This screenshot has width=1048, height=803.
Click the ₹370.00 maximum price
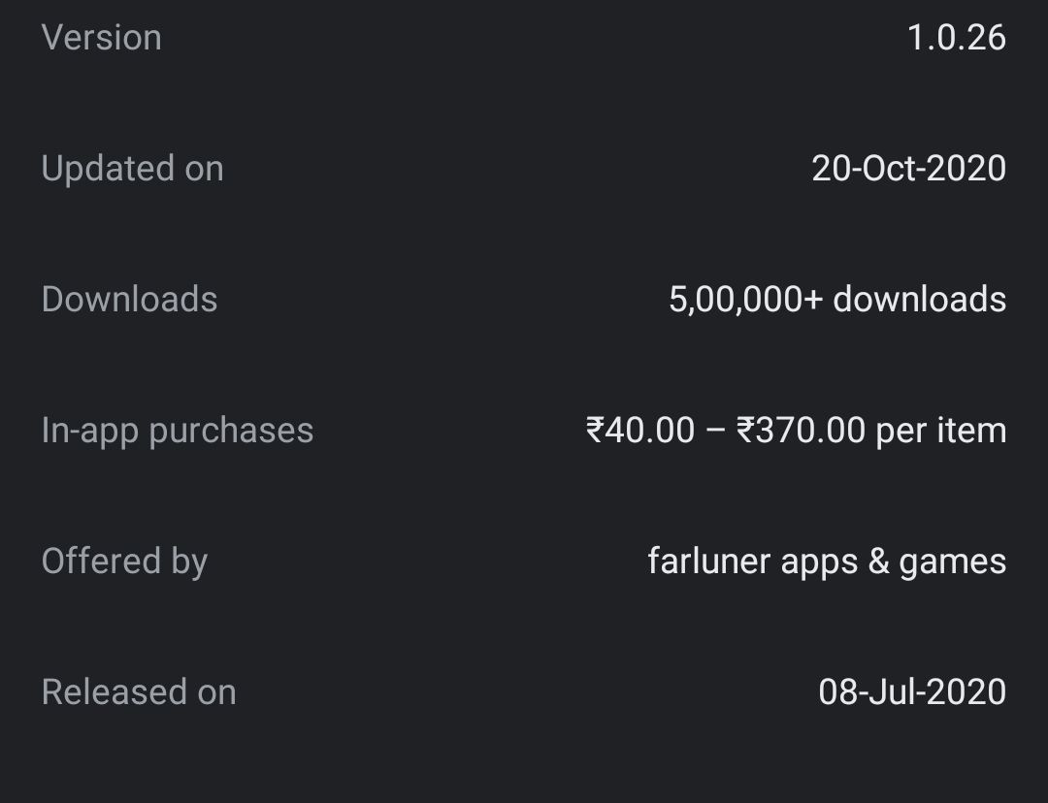[x=801, y=431]
